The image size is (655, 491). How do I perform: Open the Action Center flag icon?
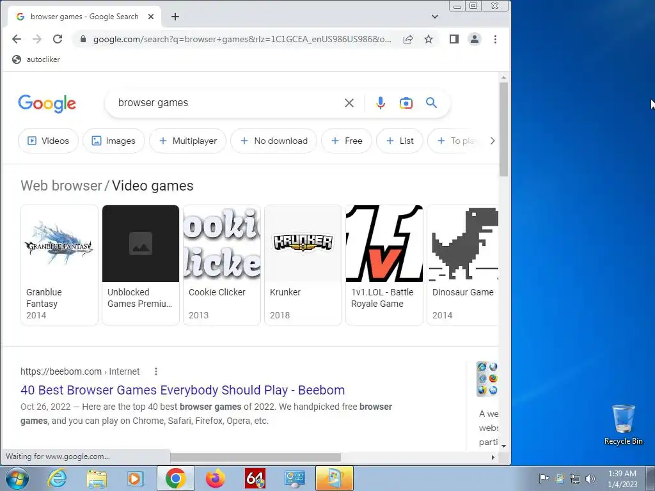tap(544, 478)
